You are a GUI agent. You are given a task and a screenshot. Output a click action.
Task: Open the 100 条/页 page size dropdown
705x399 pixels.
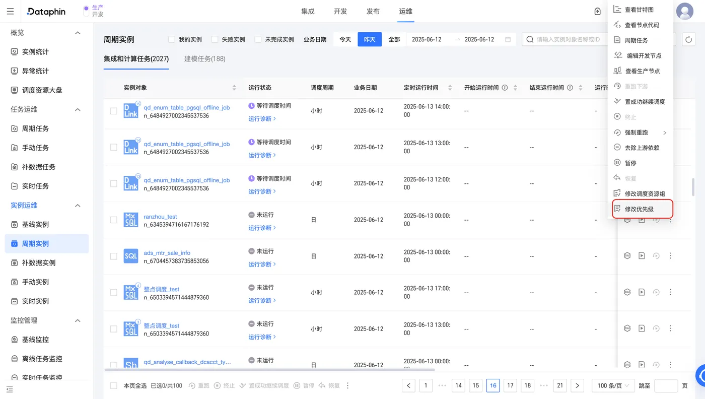pyautogui.click(x=613, y=385)
